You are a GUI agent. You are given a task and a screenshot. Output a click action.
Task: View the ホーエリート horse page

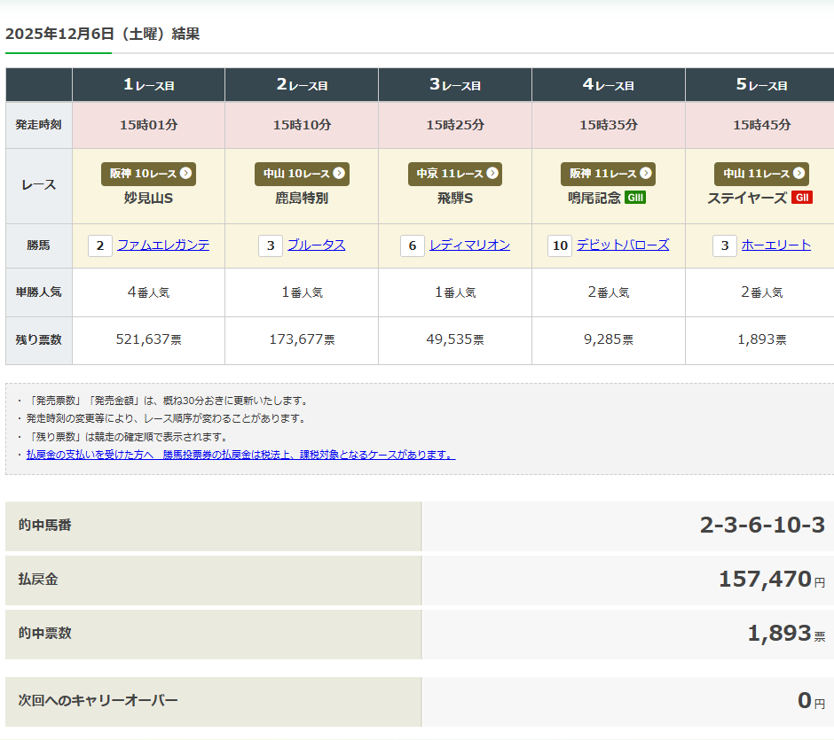pos(776,245)
